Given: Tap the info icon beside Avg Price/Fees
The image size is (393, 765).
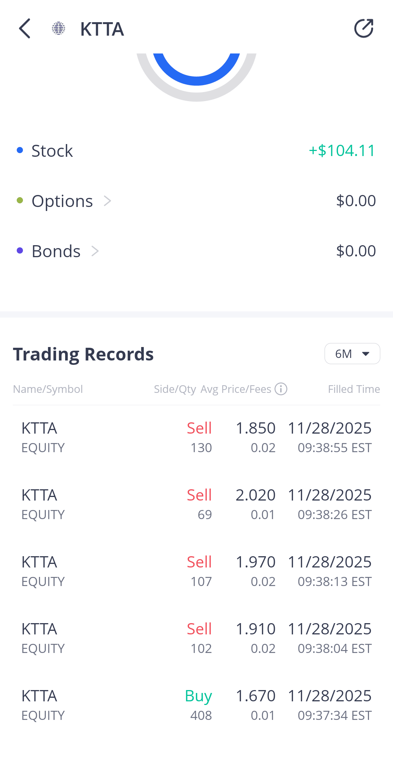Looking at the screenshot, I should 281,389.
